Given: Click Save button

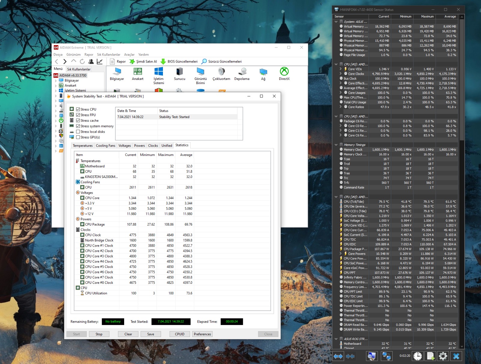Looking at the screenshot, I should coord(151,334).
